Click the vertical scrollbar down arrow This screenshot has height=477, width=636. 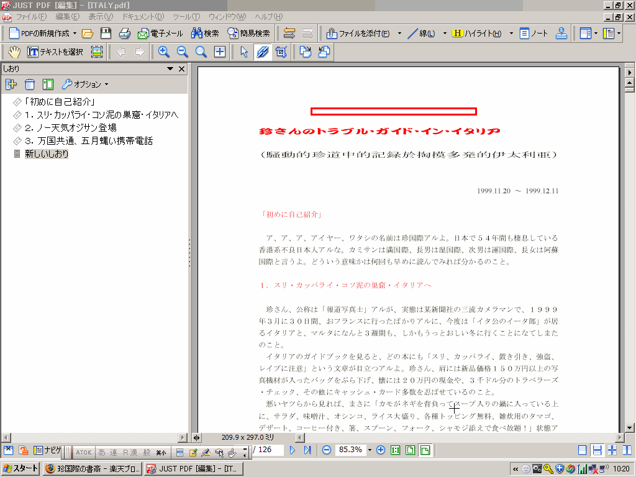coord(630,427)
